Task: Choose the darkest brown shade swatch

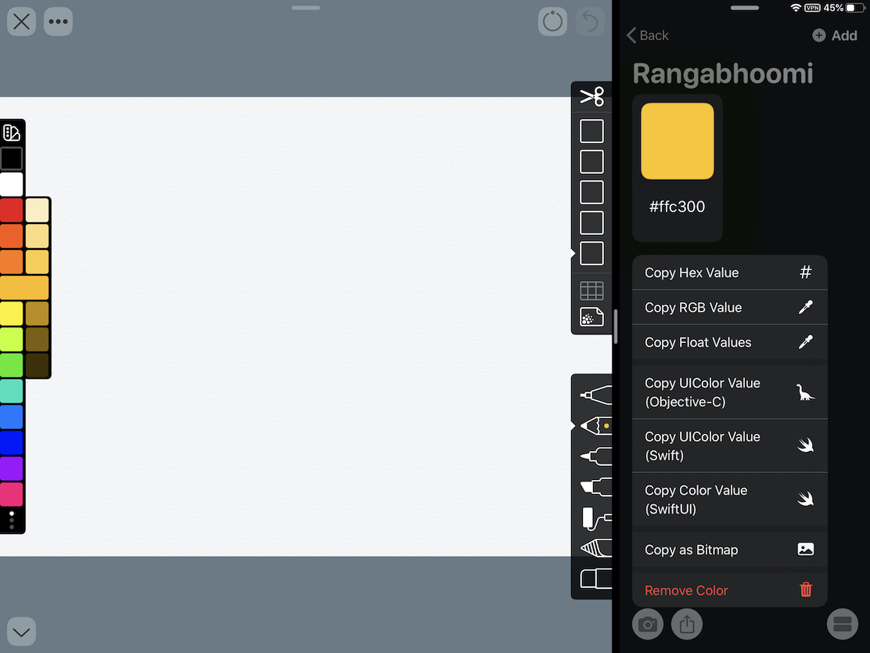Action: (x=38, y=365)
